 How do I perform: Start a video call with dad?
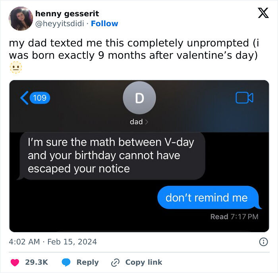(244, 98)
